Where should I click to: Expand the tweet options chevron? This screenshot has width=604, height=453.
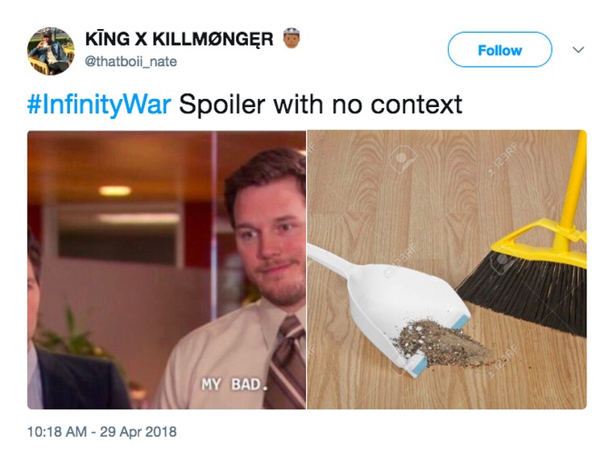578,50
